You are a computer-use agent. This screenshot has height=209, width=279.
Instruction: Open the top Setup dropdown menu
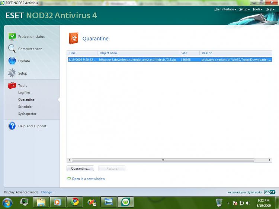pyautogui.click(x=244, y=9)
